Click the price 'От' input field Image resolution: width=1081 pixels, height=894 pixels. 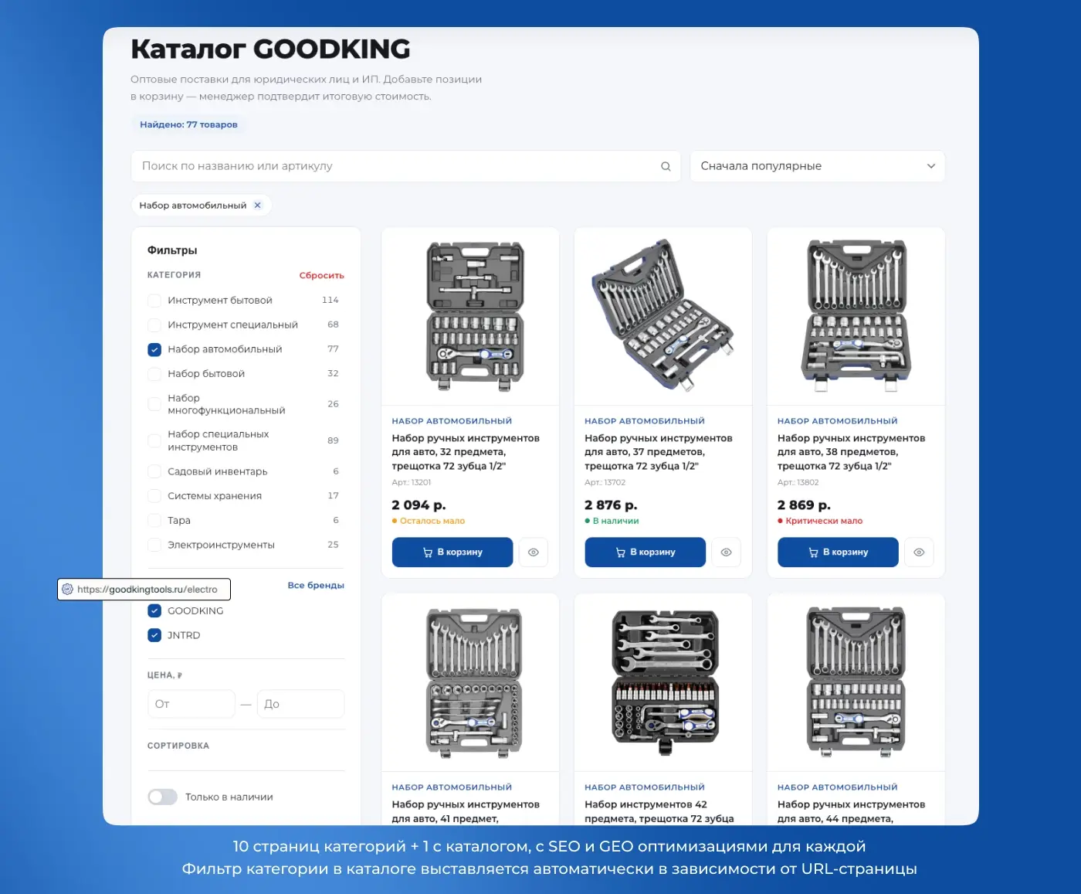(x=191, y=704)
